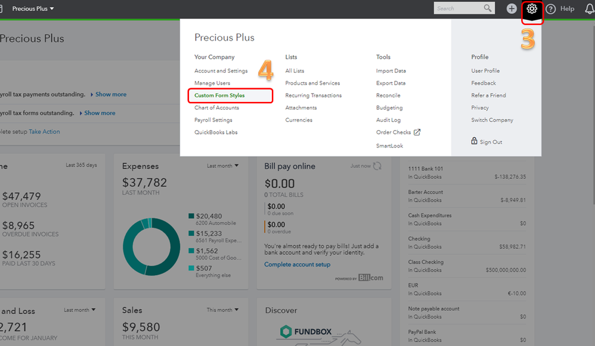Open the Precious Plus company dropdown
595x346 pixels.
tap(33, 8)
